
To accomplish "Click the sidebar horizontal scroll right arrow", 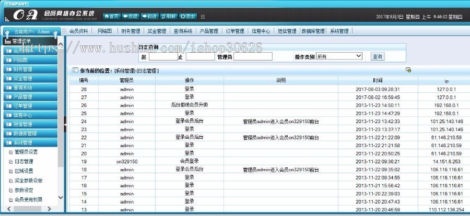I will tap(49, 209).
